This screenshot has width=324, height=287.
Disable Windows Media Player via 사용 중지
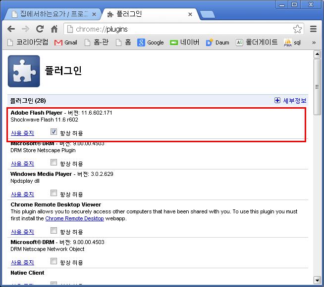(22, 194)
